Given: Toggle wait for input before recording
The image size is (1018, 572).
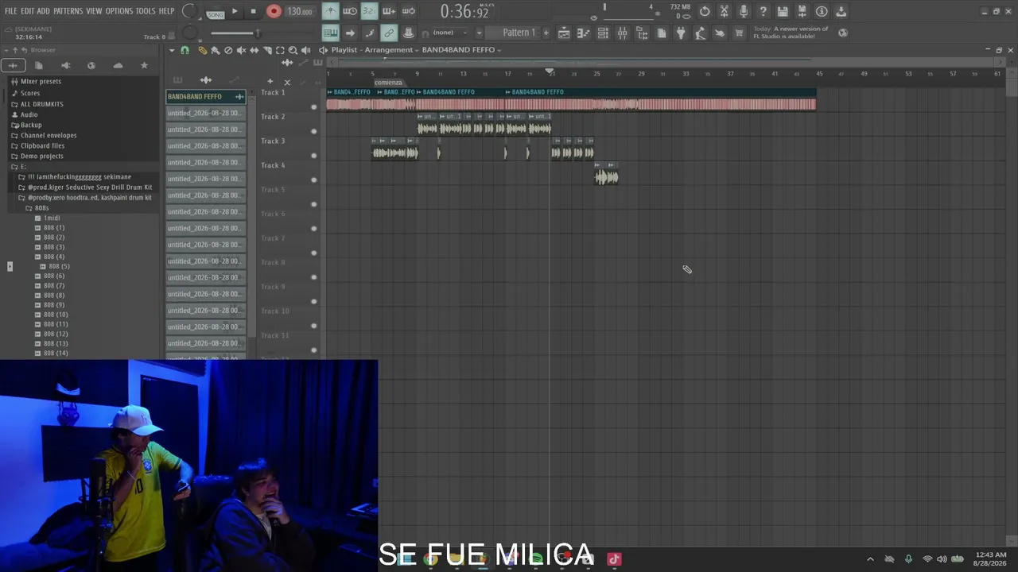Looking at the screenshot, I should 350,11.
